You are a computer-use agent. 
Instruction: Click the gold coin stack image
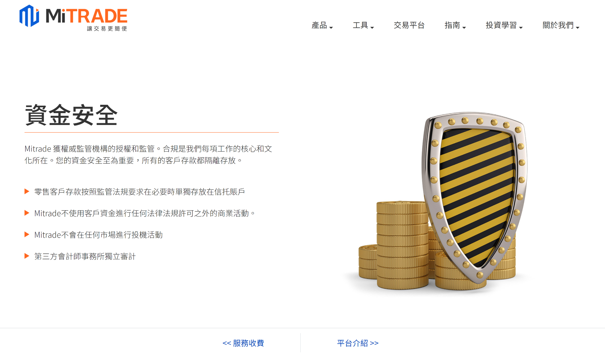(402, 245)
